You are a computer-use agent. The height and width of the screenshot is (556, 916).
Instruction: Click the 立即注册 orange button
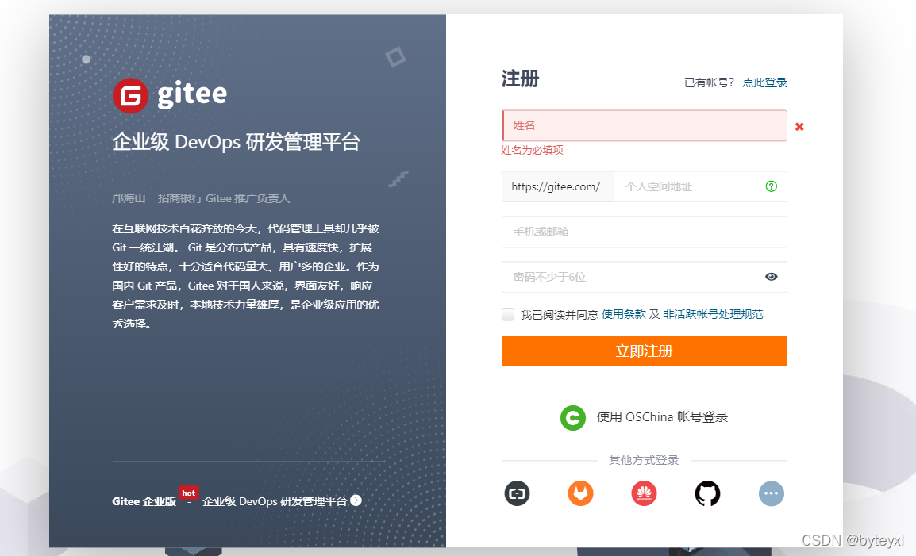click(x=645, y=351)
